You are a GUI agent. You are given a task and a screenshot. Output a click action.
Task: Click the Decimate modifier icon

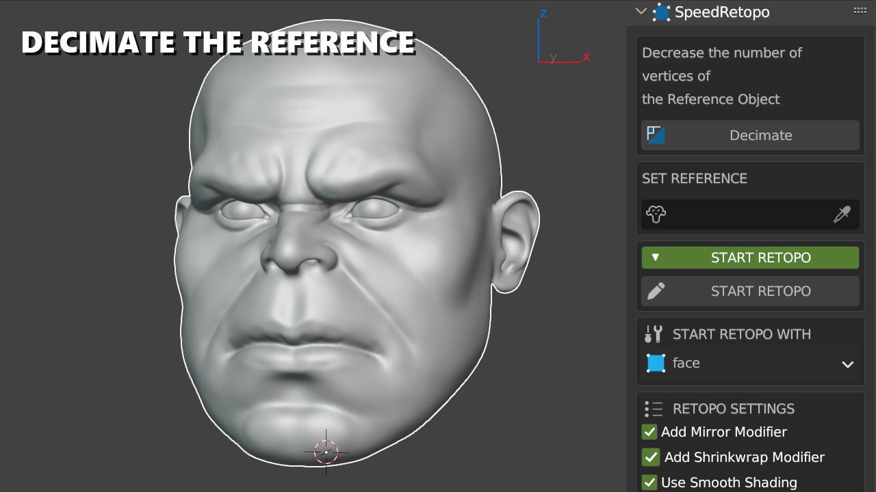coord(656,135)
